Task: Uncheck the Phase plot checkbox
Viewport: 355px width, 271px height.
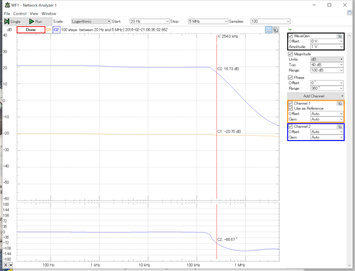Action: coord(290,77)
